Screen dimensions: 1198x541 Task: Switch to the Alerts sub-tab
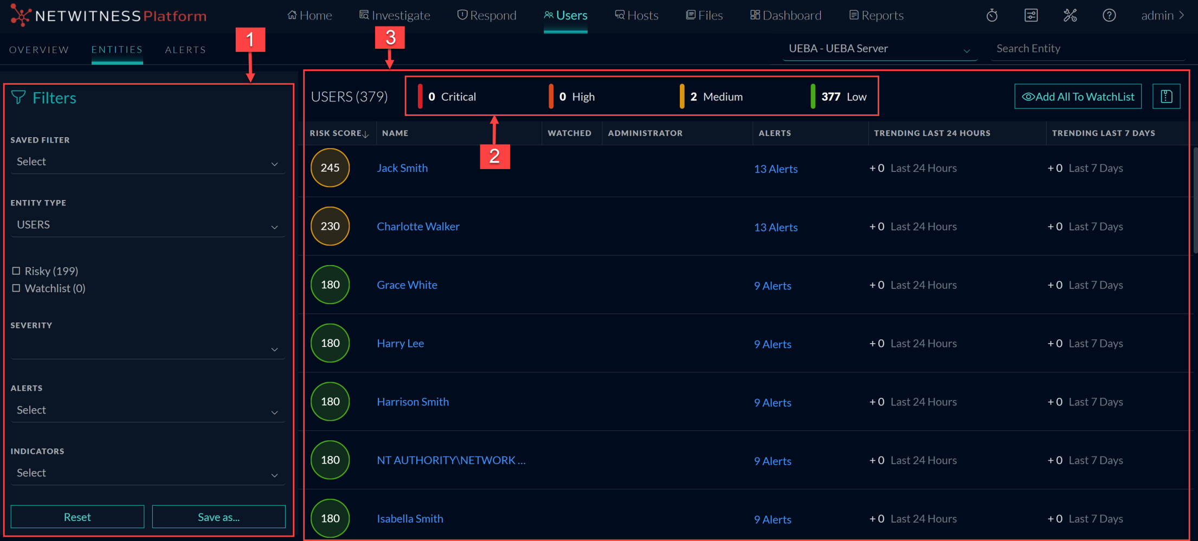coord(185,50)
